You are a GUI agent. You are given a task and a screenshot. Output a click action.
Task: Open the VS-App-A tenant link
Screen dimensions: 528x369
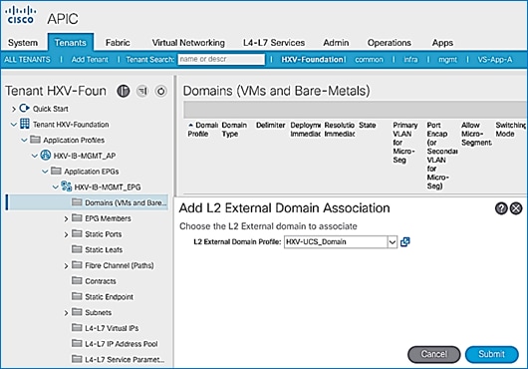[x=495, y=60]
